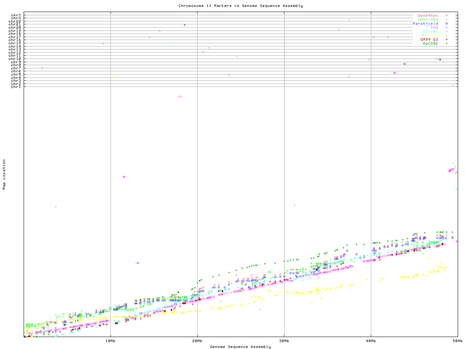The image size is (465, 349).
Task: Click the WI RH star symbol in legend
Action: coord(446,36)
